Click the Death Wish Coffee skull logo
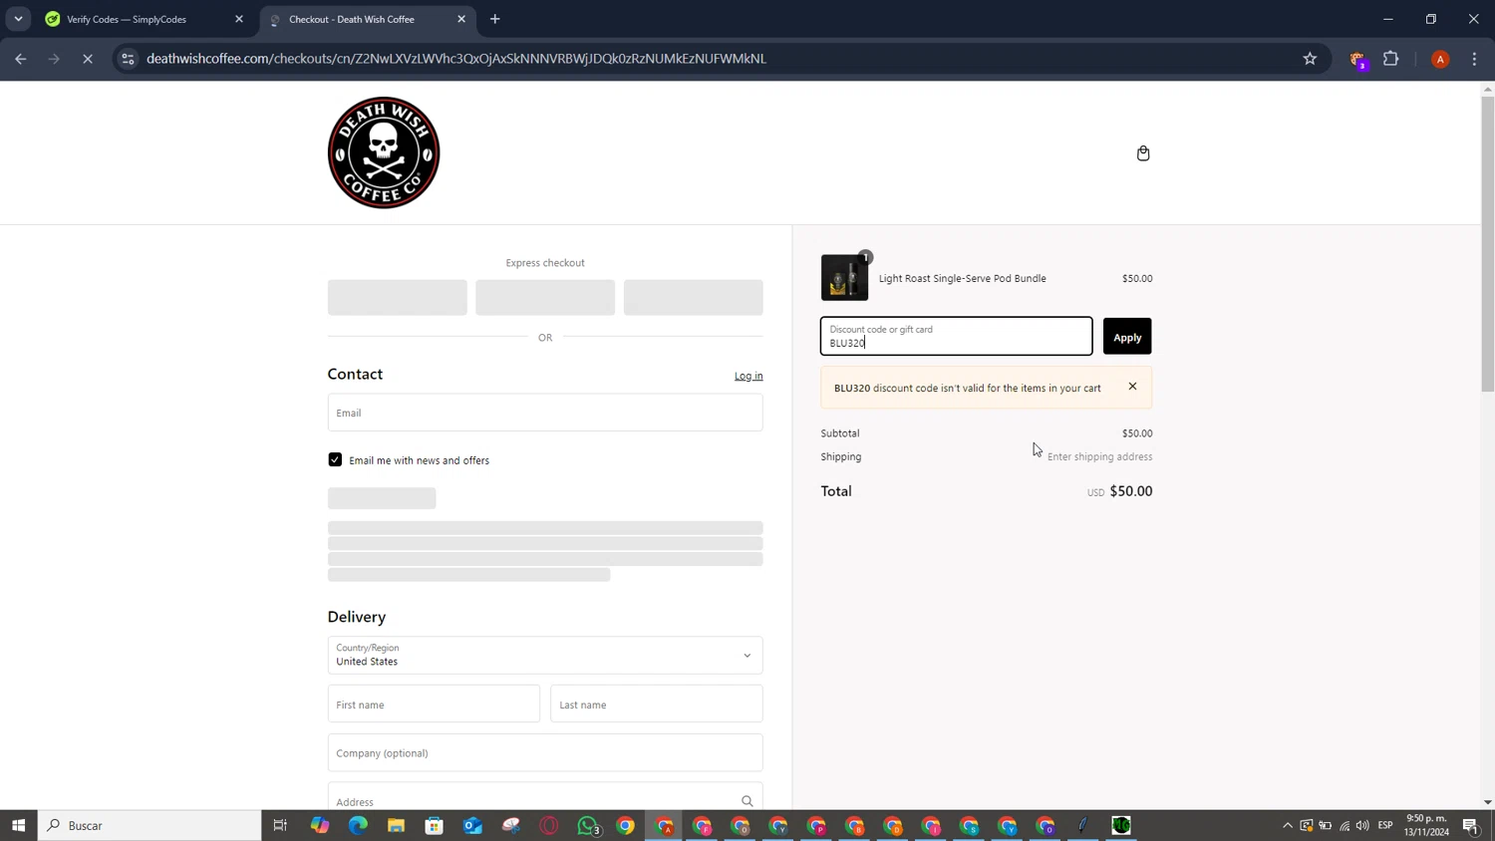 tap(384, 152)
